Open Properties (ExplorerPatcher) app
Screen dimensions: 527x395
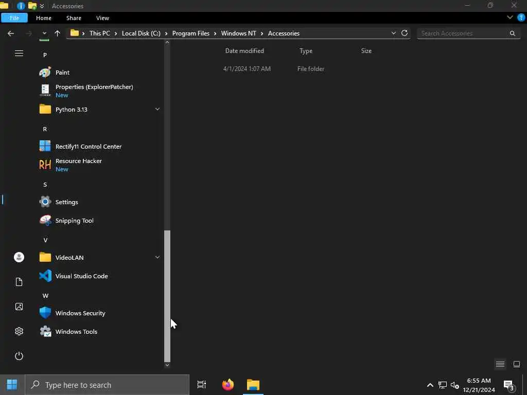94,91
